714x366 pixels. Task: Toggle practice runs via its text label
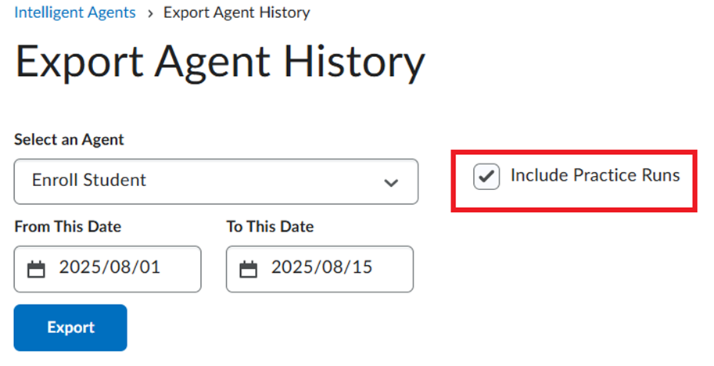[595, 175]
